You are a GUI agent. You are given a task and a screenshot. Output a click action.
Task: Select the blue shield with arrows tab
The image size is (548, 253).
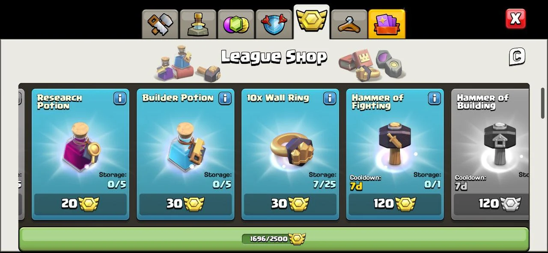click(x=274, y=24)
